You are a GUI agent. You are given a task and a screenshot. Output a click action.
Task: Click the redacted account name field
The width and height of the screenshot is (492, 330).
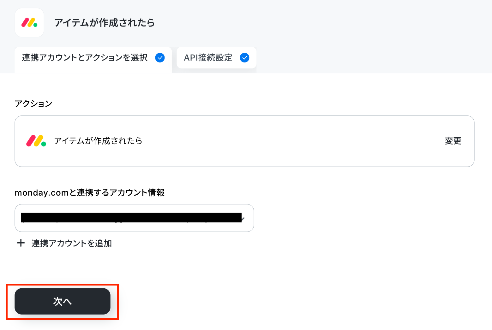coord(131,218)
